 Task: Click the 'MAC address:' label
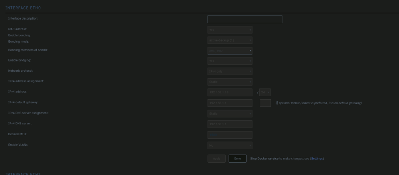click(x=18, y=29)
